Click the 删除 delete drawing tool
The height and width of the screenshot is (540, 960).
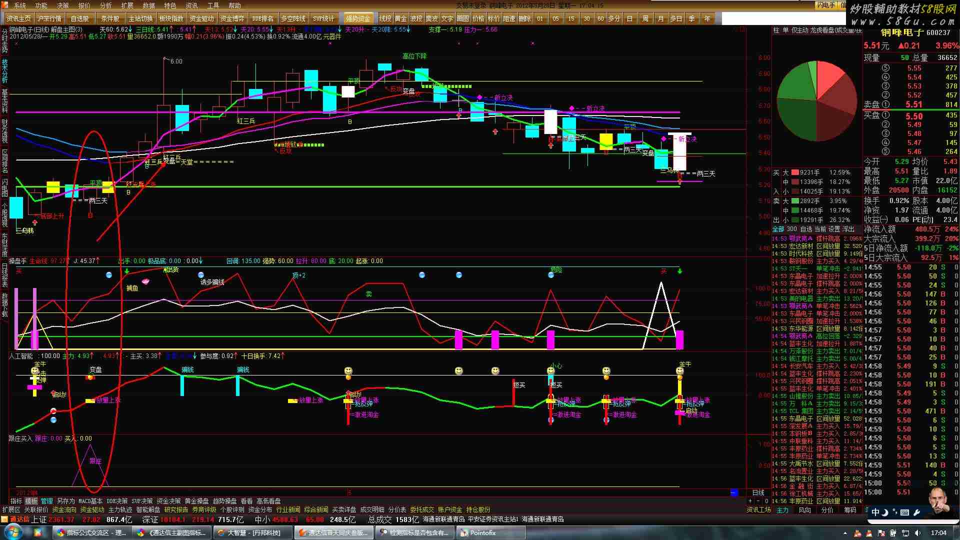[524, 18]
